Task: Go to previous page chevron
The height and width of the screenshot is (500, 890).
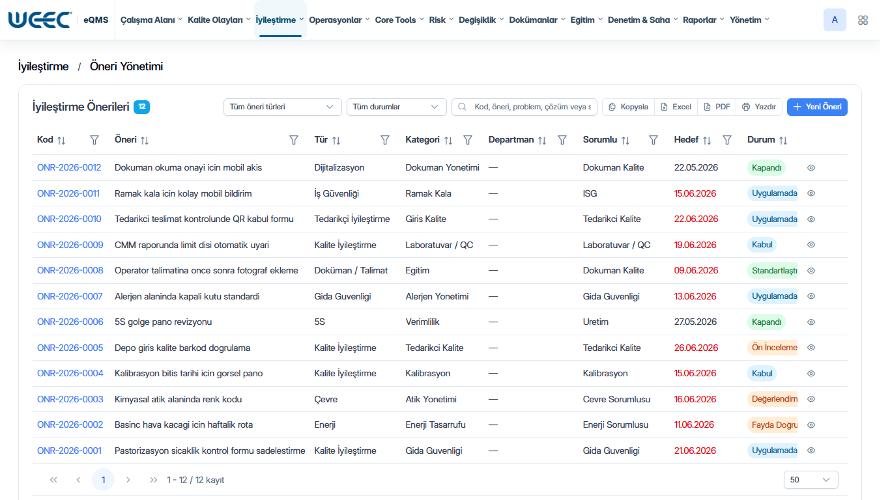Action: pyautogui.click(x=78, y=480)
